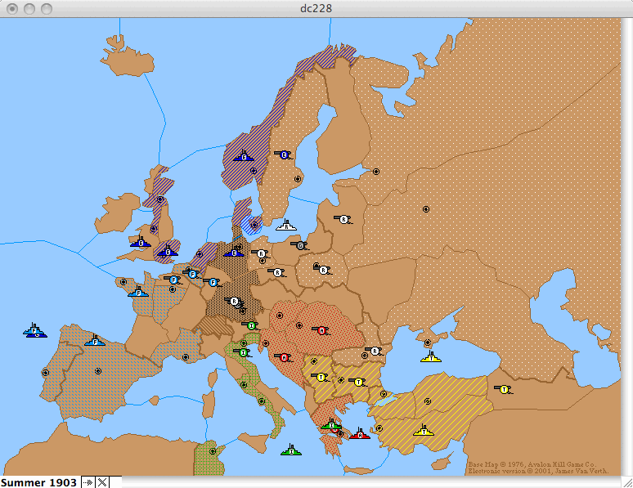633x488 pixels.
Task: Select the Italian army in Tyrolia
Action: (x=252, y=325)
